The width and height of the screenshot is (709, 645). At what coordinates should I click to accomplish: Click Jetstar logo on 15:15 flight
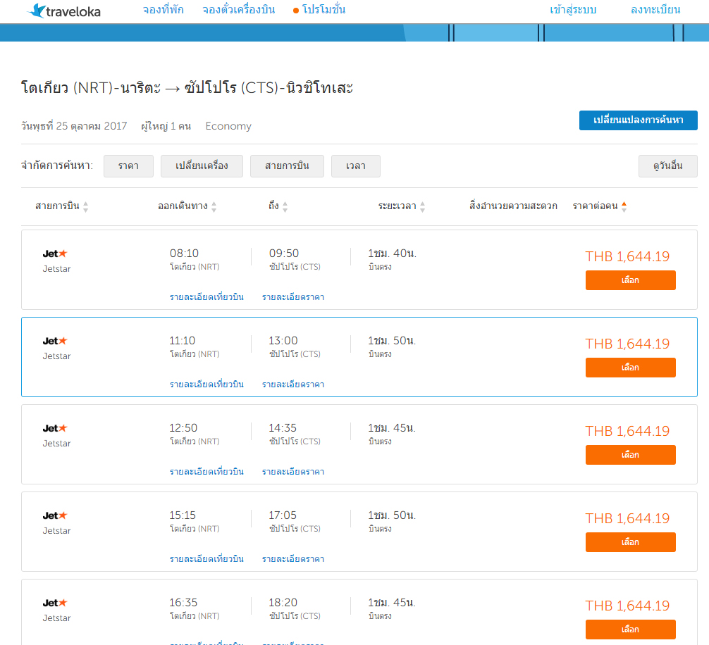point(55,515)
